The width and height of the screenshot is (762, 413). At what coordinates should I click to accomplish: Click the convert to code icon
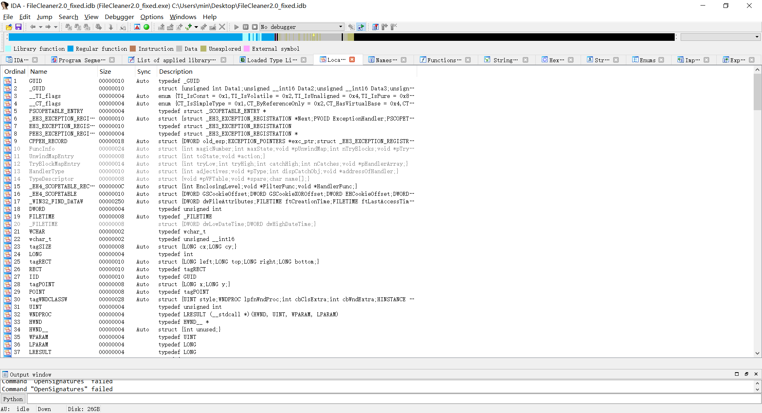point(161,27)
